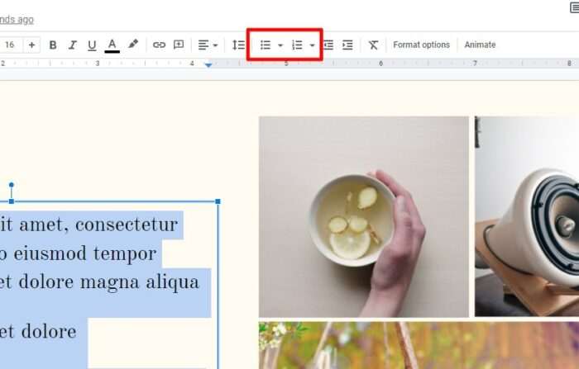The image size is (579, 369).
Task: Expand the bulleted list style dropdown arrow
Action: (x=280, y=45)
